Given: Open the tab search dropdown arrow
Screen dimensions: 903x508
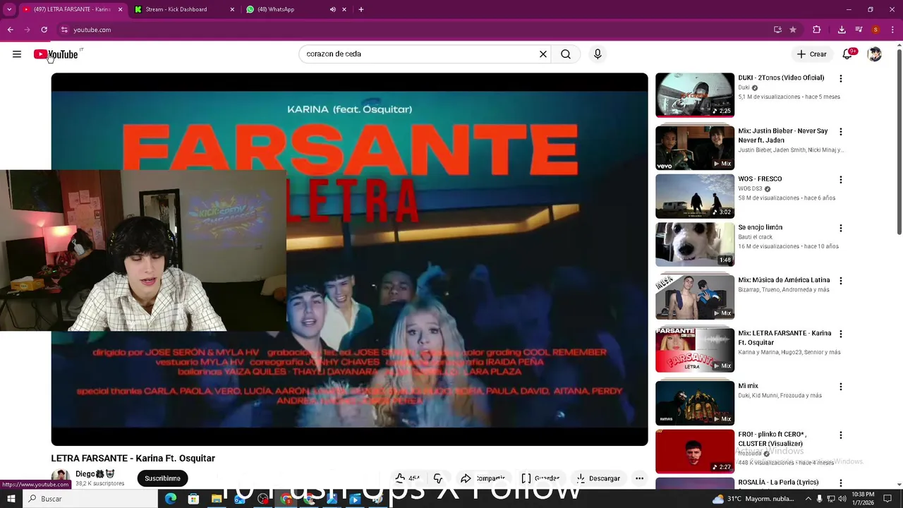Looking at the screenshot, I should pyautogui.click(x=9, y=9).
